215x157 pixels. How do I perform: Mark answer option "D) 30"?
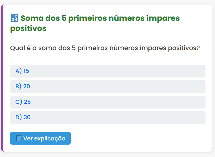108,117
